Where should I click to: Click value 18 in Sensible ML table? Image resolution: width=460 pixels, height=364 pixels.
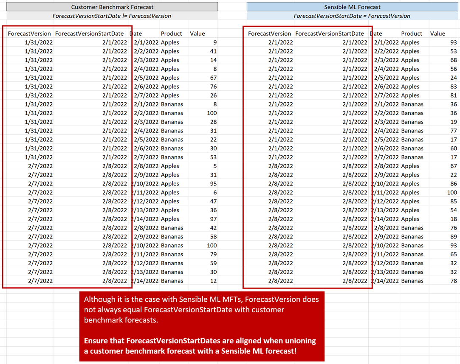point(454,219)
